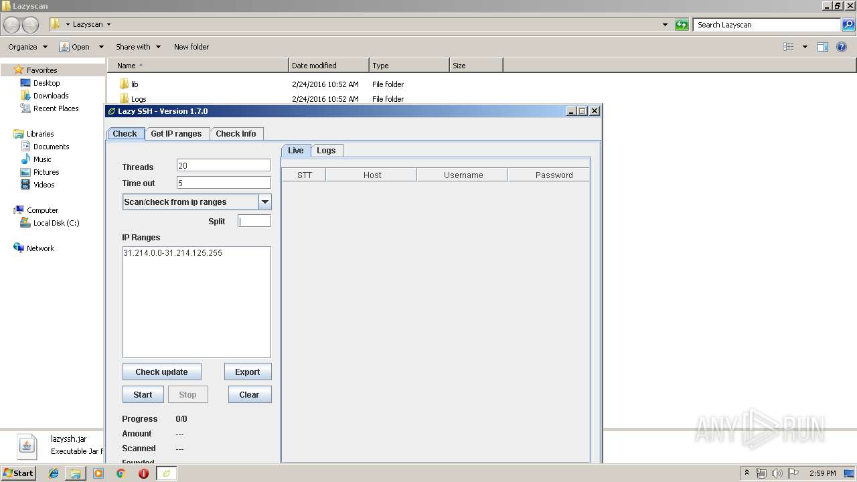The width and height of the screenshot is (857, 482).
Task: Sort results by STT column
Action: pyautogui.click(x=304, y=175)
